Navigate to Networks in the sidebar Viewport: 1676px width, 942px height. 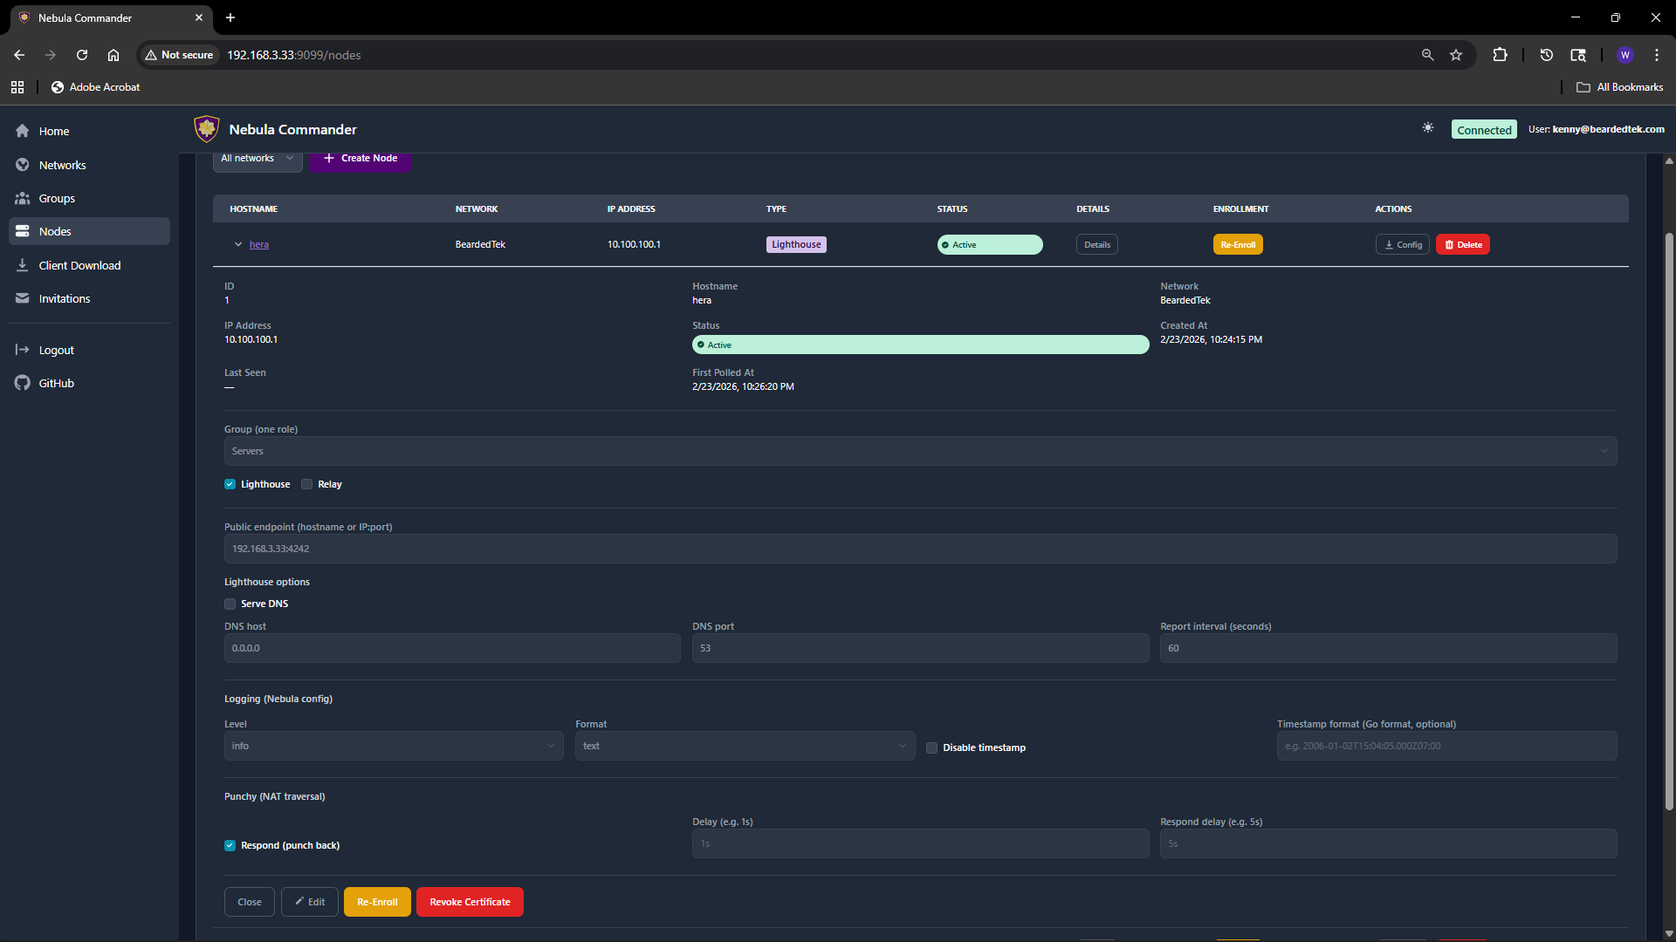(x=62, y=165)
